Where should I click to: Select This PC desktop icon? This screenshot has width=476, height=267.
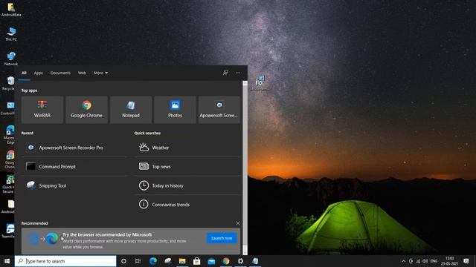click(11, 33)
